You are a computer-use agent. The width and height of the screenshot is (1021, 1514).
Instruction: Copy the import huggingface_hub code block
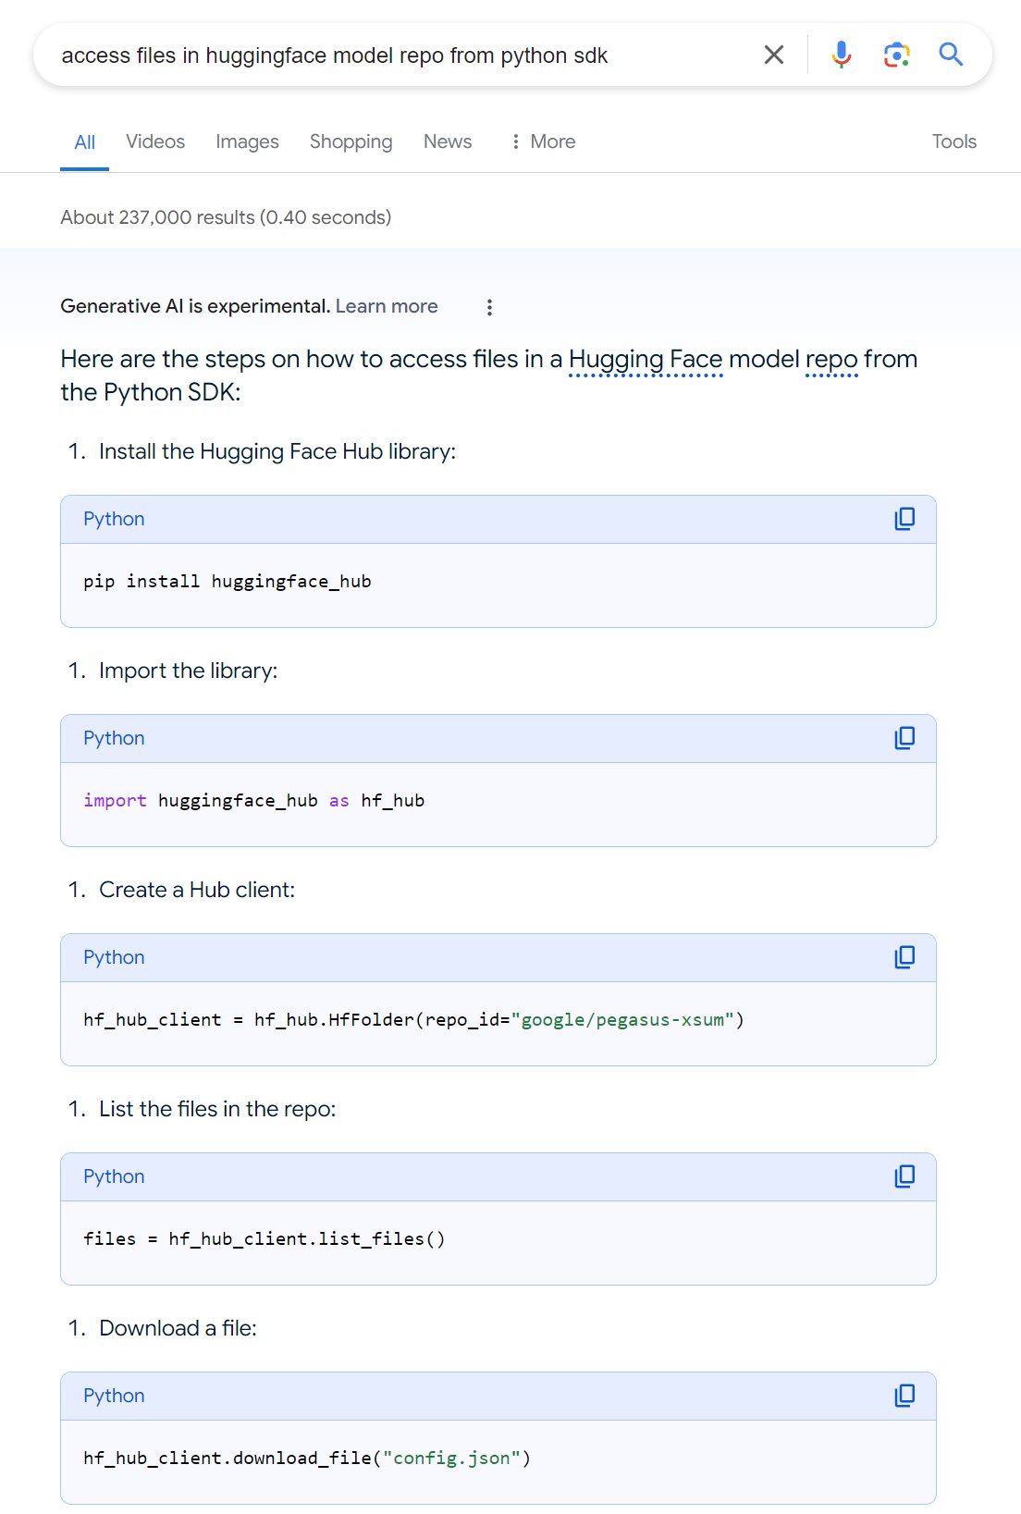pyautogui.click(x=904, y=738)
